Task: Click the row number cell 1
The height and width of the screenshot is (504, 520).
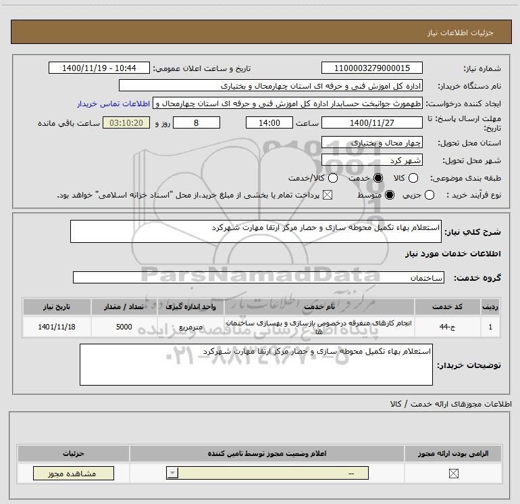Action: tap(490, 327)
